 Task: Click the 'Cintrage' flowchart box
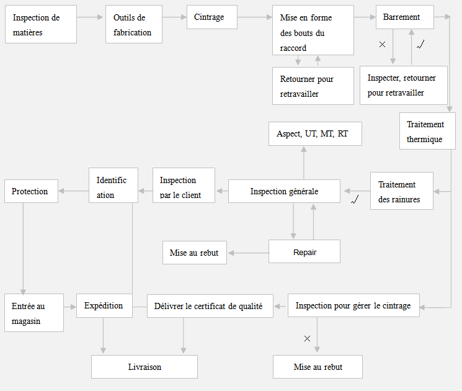point(211,17)
